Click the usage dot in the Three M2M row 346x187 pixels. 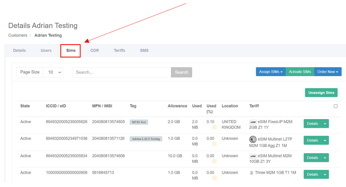pos(214,178)
